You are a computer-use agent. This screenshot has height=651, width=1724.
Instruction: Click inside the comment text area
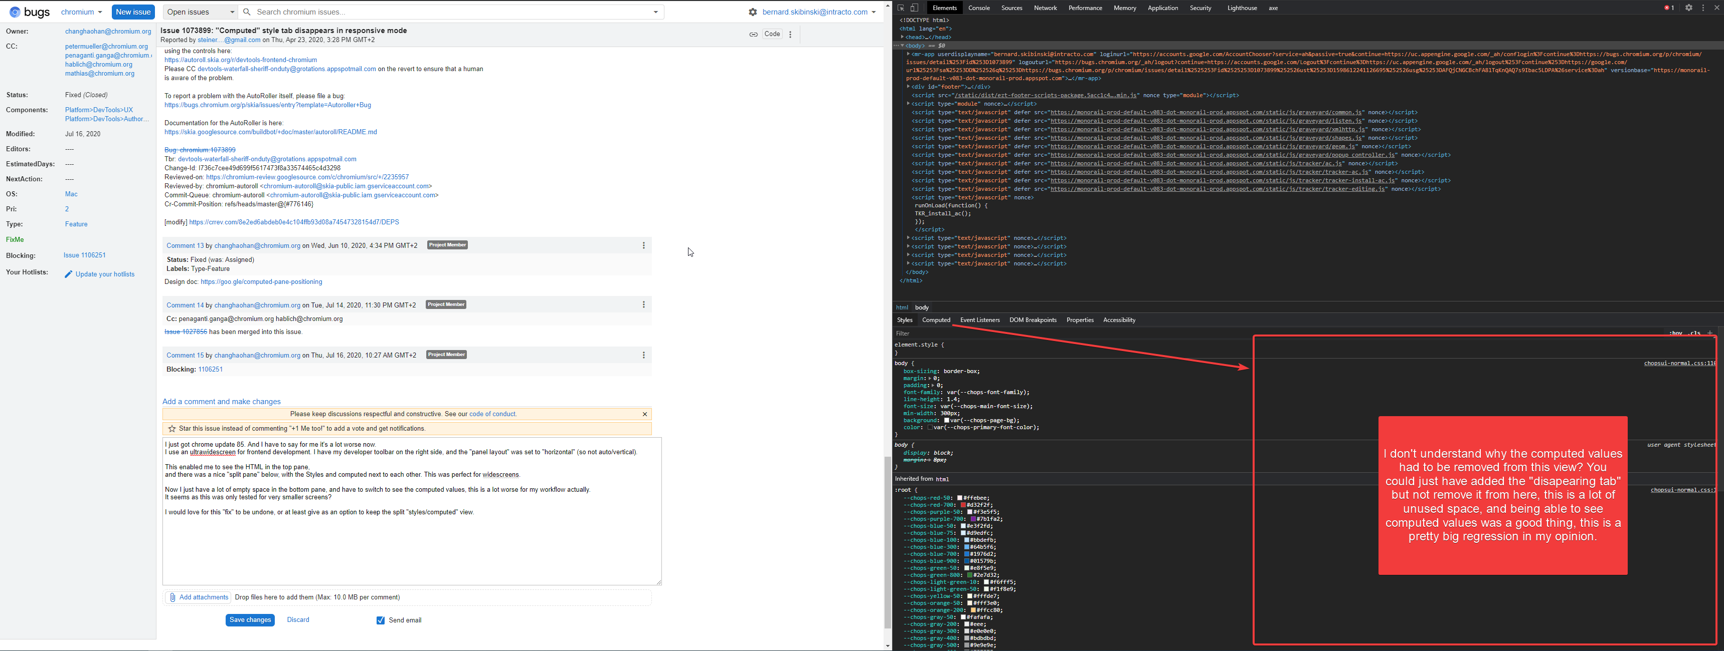(412, 511)
